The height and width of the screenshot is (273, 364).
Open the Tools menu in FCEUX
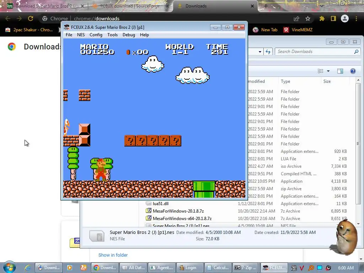click(x=112, y=35)
